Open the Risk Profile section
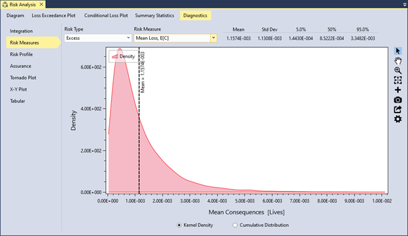 pyautogui.click(x=22, y=54)
